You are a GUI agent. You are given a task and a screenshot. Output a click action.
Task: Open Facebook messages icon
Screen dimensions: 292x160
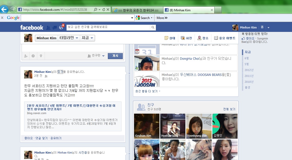coord(54,28)
